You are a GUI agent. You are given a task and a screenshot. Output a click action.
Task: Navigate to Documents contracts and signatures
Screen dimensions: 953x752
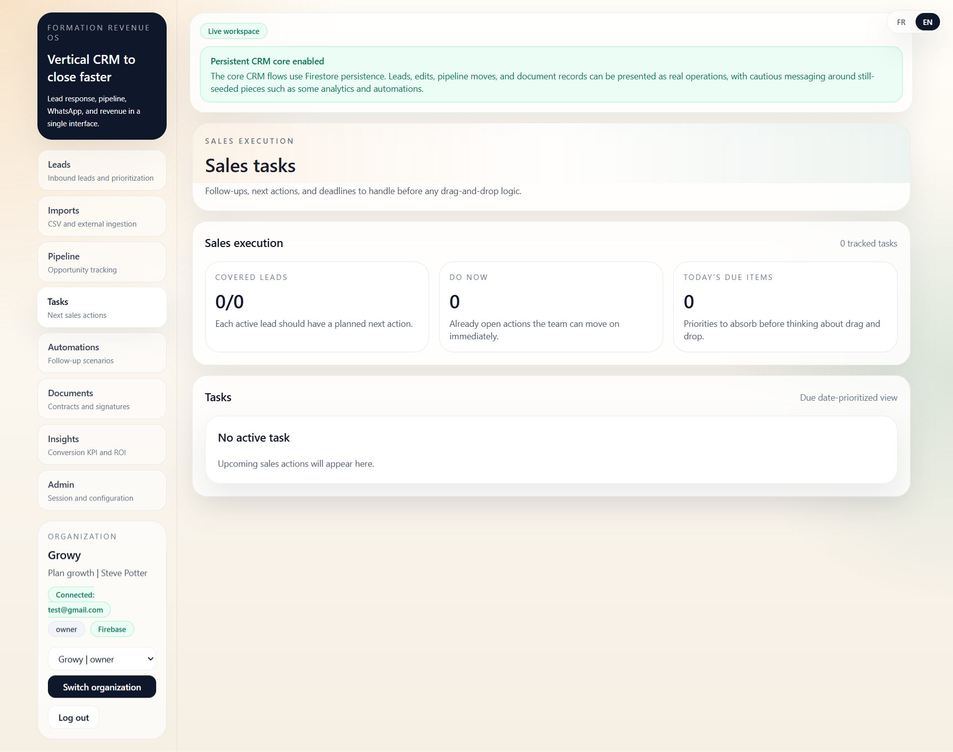[102, 399]
